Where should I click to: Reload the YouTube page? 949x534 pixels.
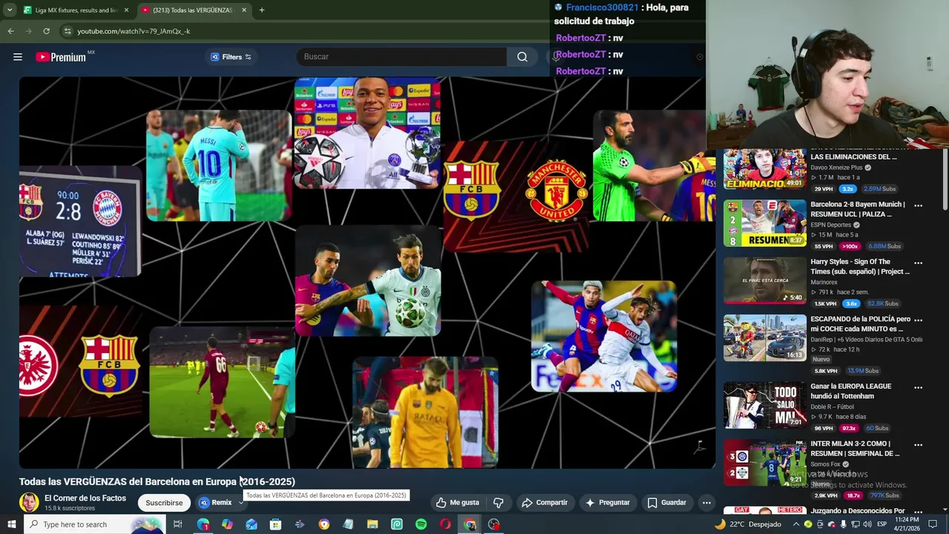point(46,31)
